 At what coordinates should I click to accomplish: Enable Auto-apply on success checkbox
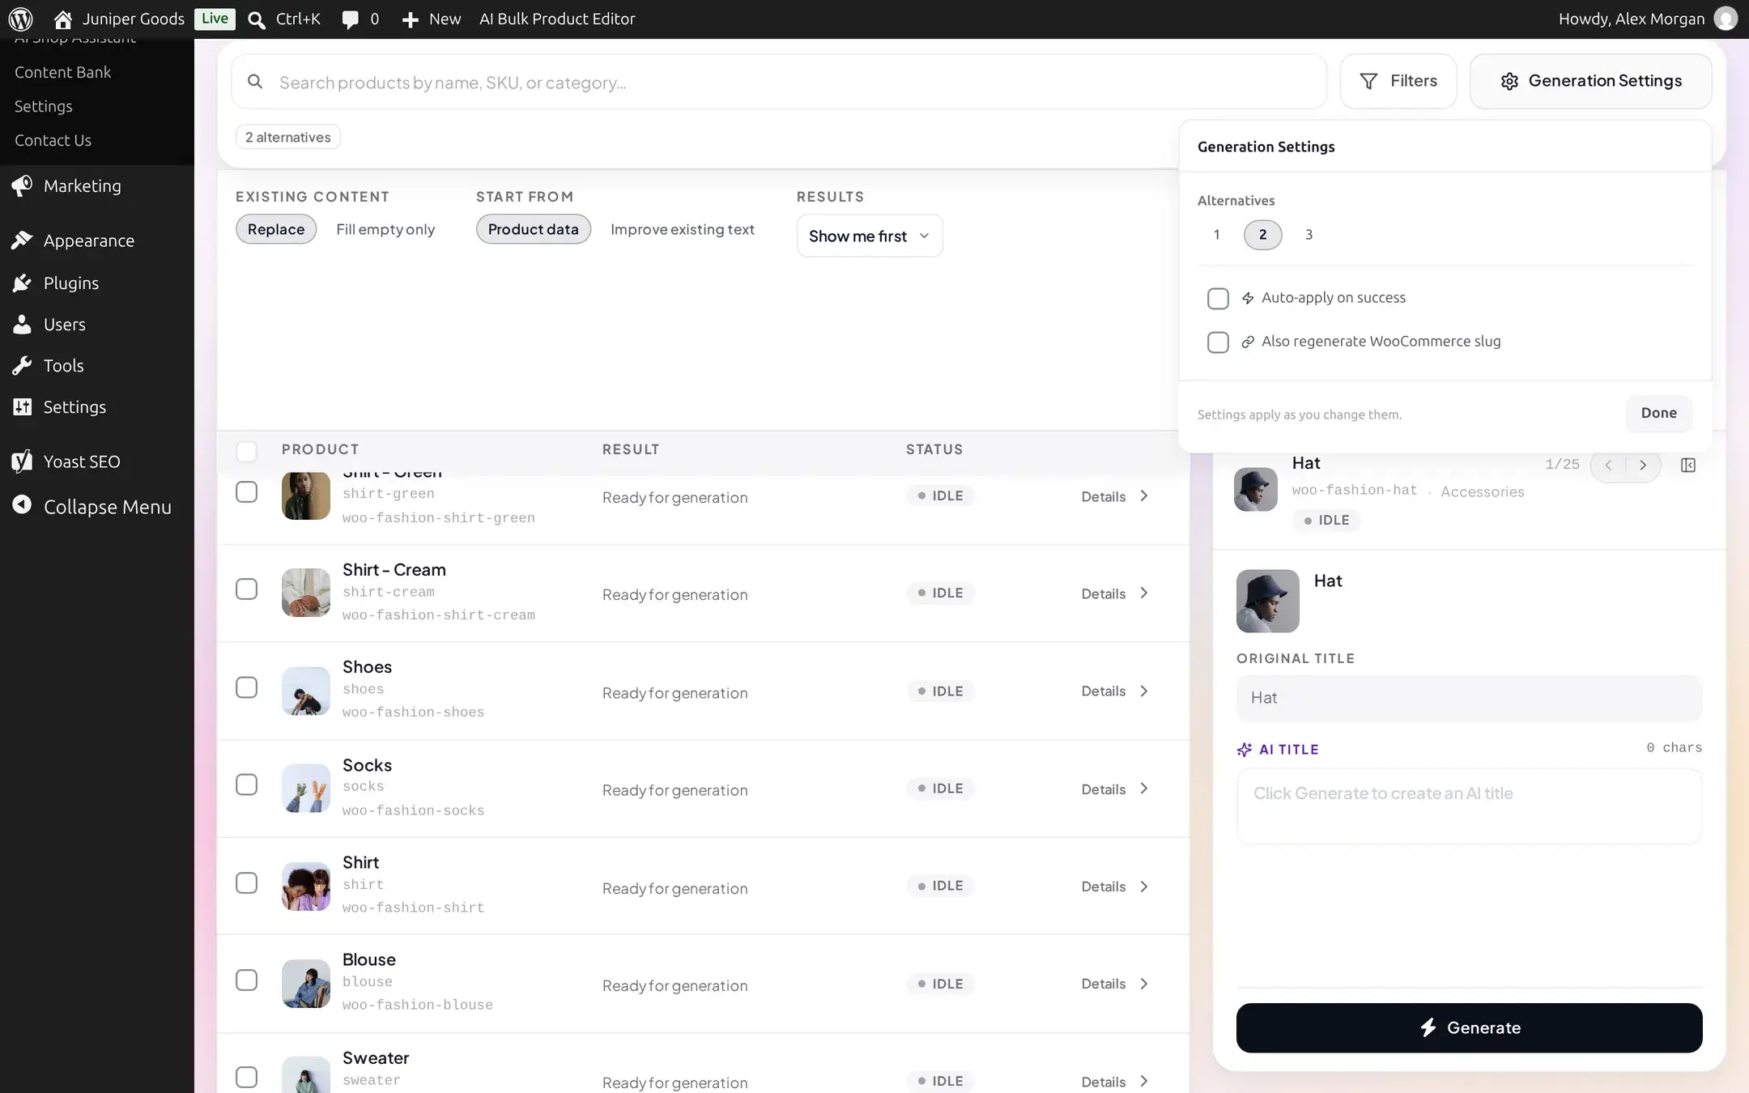point(1218,299)
